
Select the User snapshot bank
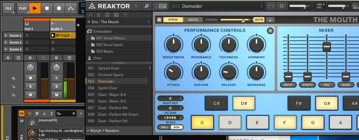coord(119,58)
